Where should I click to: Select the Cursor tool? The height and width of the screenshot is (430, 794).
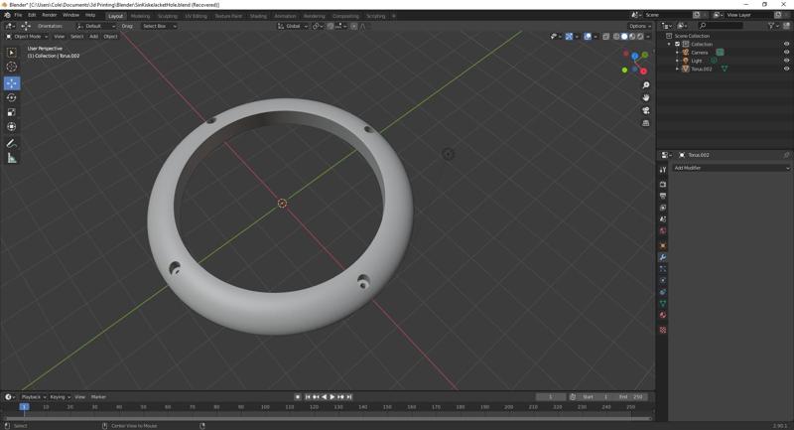(12, 67)
